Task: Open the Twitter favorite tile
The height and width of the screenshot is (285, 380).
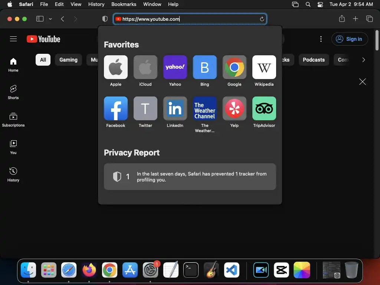Action: (145, 108)
